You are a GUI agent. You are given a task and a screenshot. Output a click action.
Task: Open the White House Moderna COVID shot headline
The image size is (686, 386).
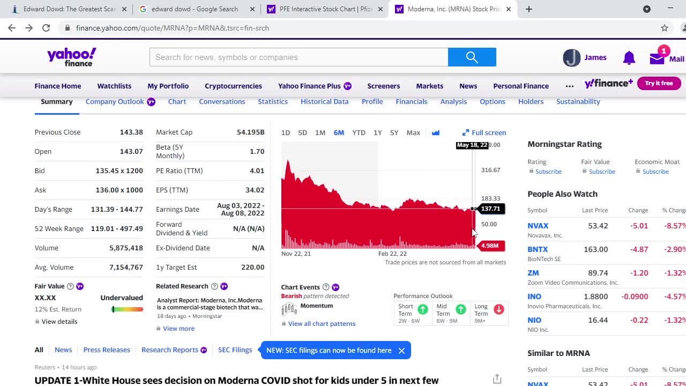[236, 380]
